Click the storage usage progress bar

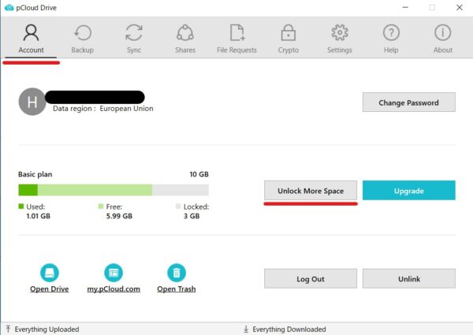coord(114,190)
